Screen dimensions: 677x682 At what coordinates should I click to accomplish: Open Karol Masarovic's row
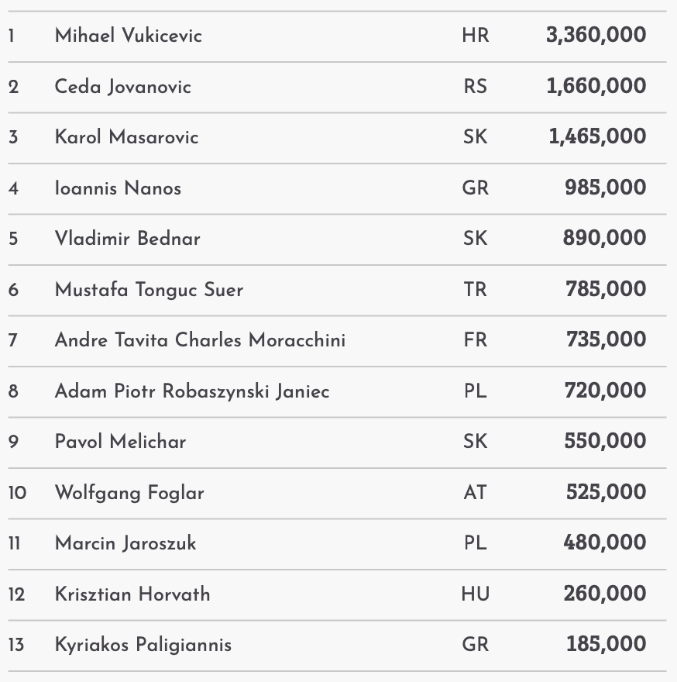point(126,137)
